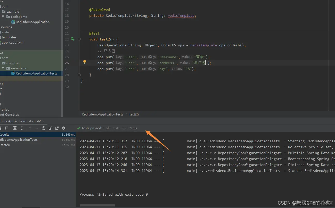Select the templates folder
This screenshot has width=335, height=208.
(9, 37)
